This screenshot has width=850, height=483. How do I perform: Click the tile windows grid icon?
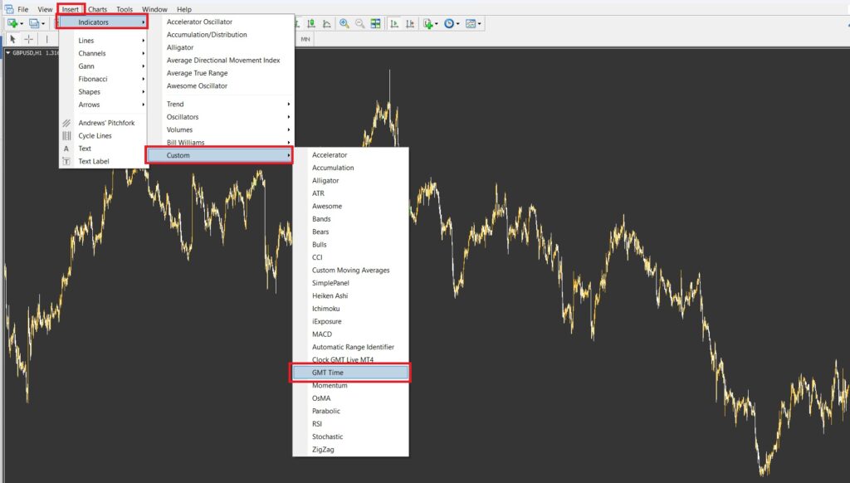376,24
